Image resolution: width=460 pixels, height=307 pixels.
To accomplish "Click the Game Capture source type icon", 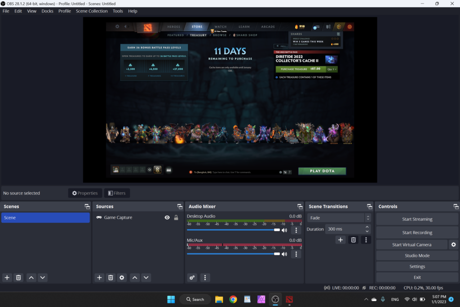I will click(99, 218).
